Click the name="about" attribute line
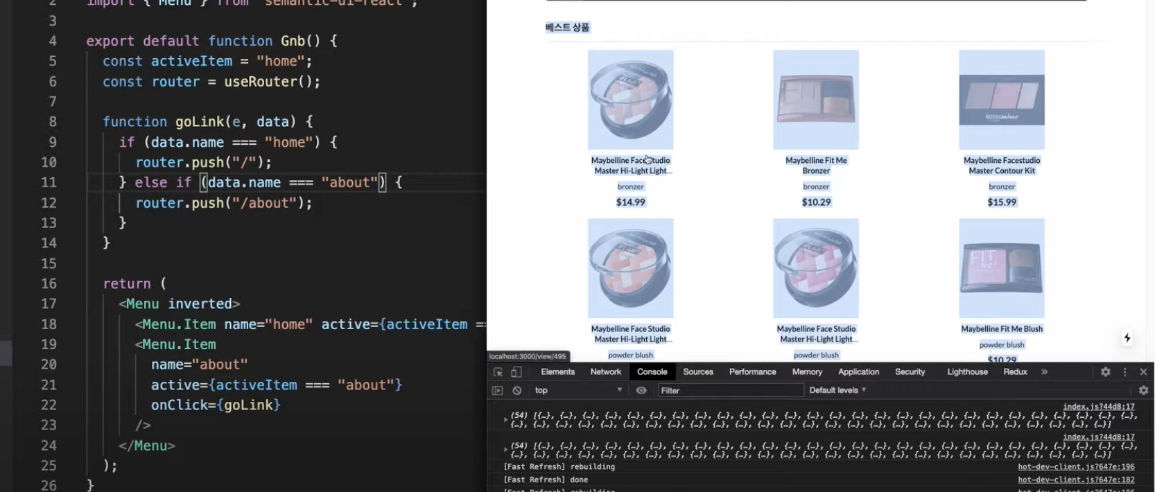The height and width of the screenshot is (492, 1155). [x=200, y=364]
